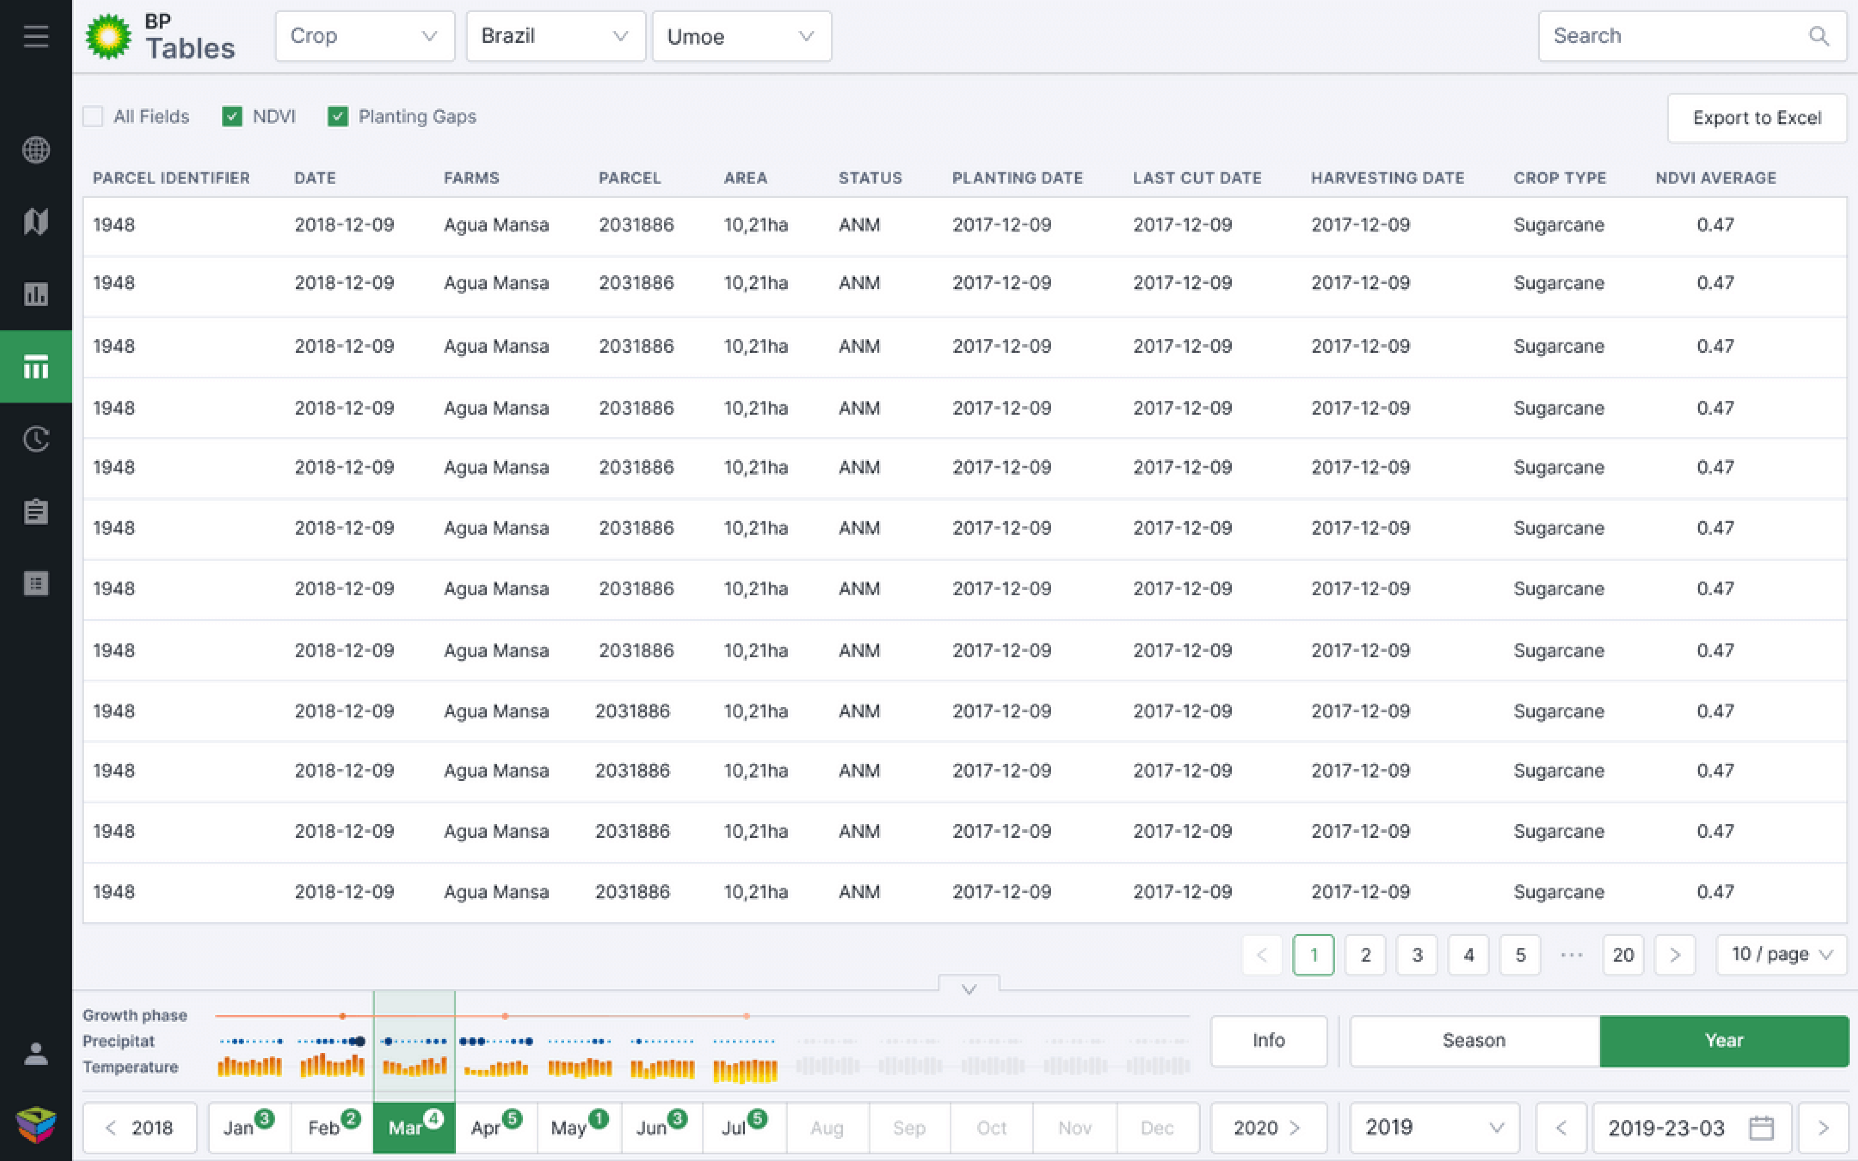Viewport: 1858px width, 1161px height.
Task: Click the Export to Excel button
Action: point(1758,118)
